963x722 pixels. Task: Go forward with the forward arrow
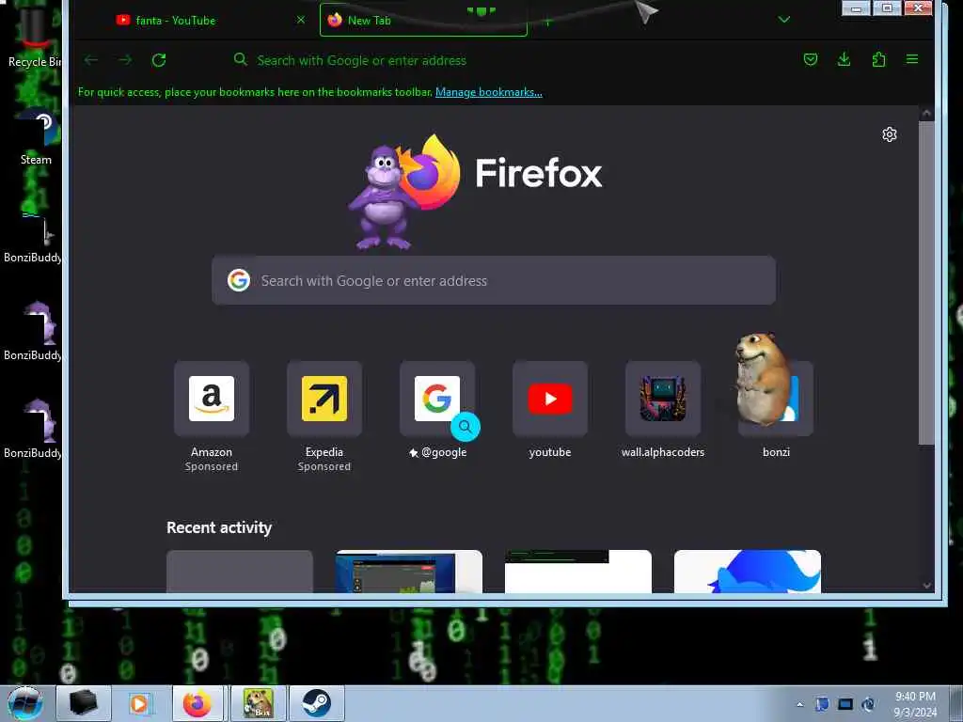click(125, 60)
